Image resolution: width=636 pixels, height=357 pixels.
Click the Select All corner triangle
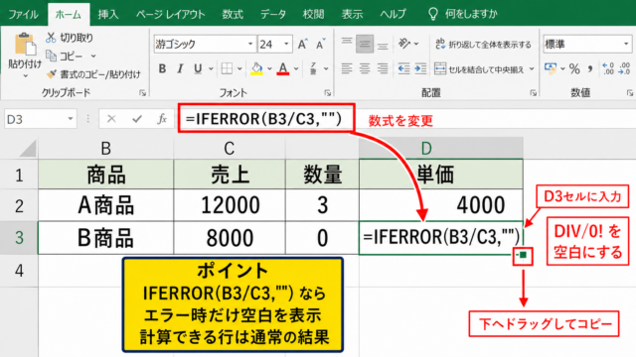click(x=28, y=149)
